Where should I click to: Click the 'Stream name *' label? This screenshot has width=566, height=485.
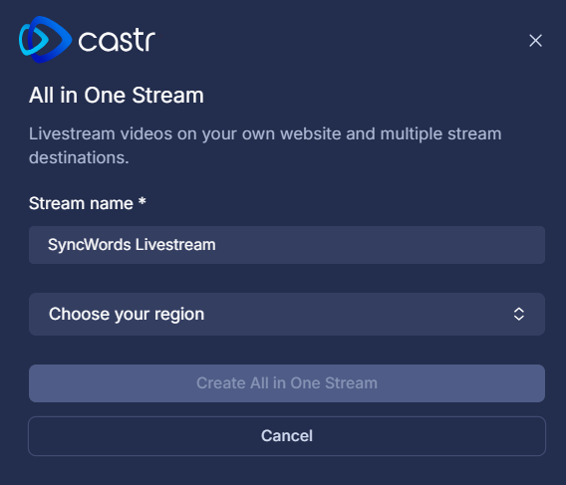click(88, 203)
